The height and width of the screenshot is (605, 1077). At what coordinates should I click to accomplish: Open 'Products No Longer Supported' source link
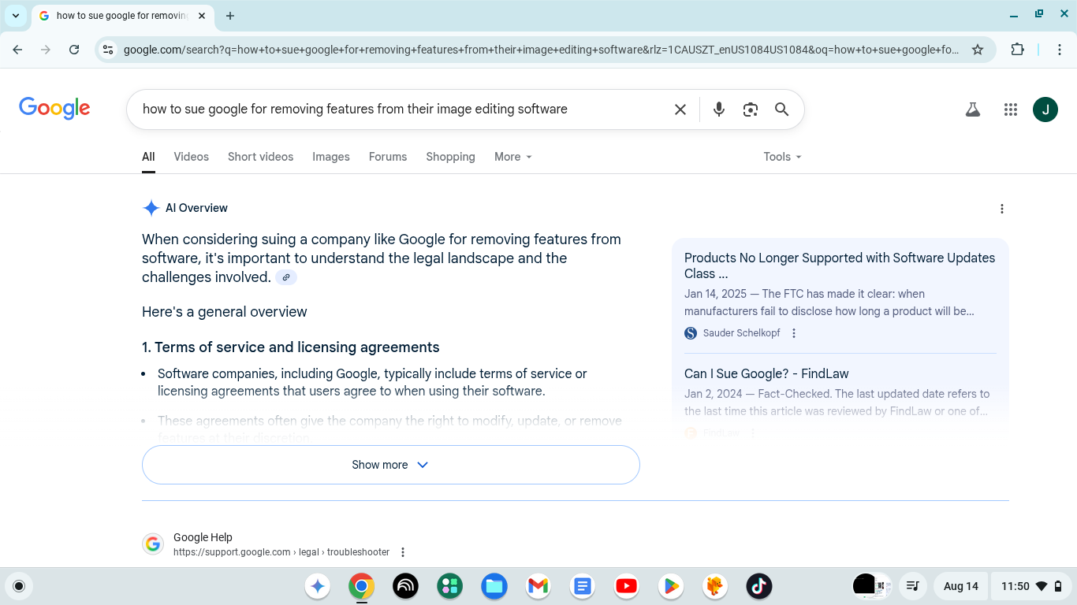[x=840, y=265]
